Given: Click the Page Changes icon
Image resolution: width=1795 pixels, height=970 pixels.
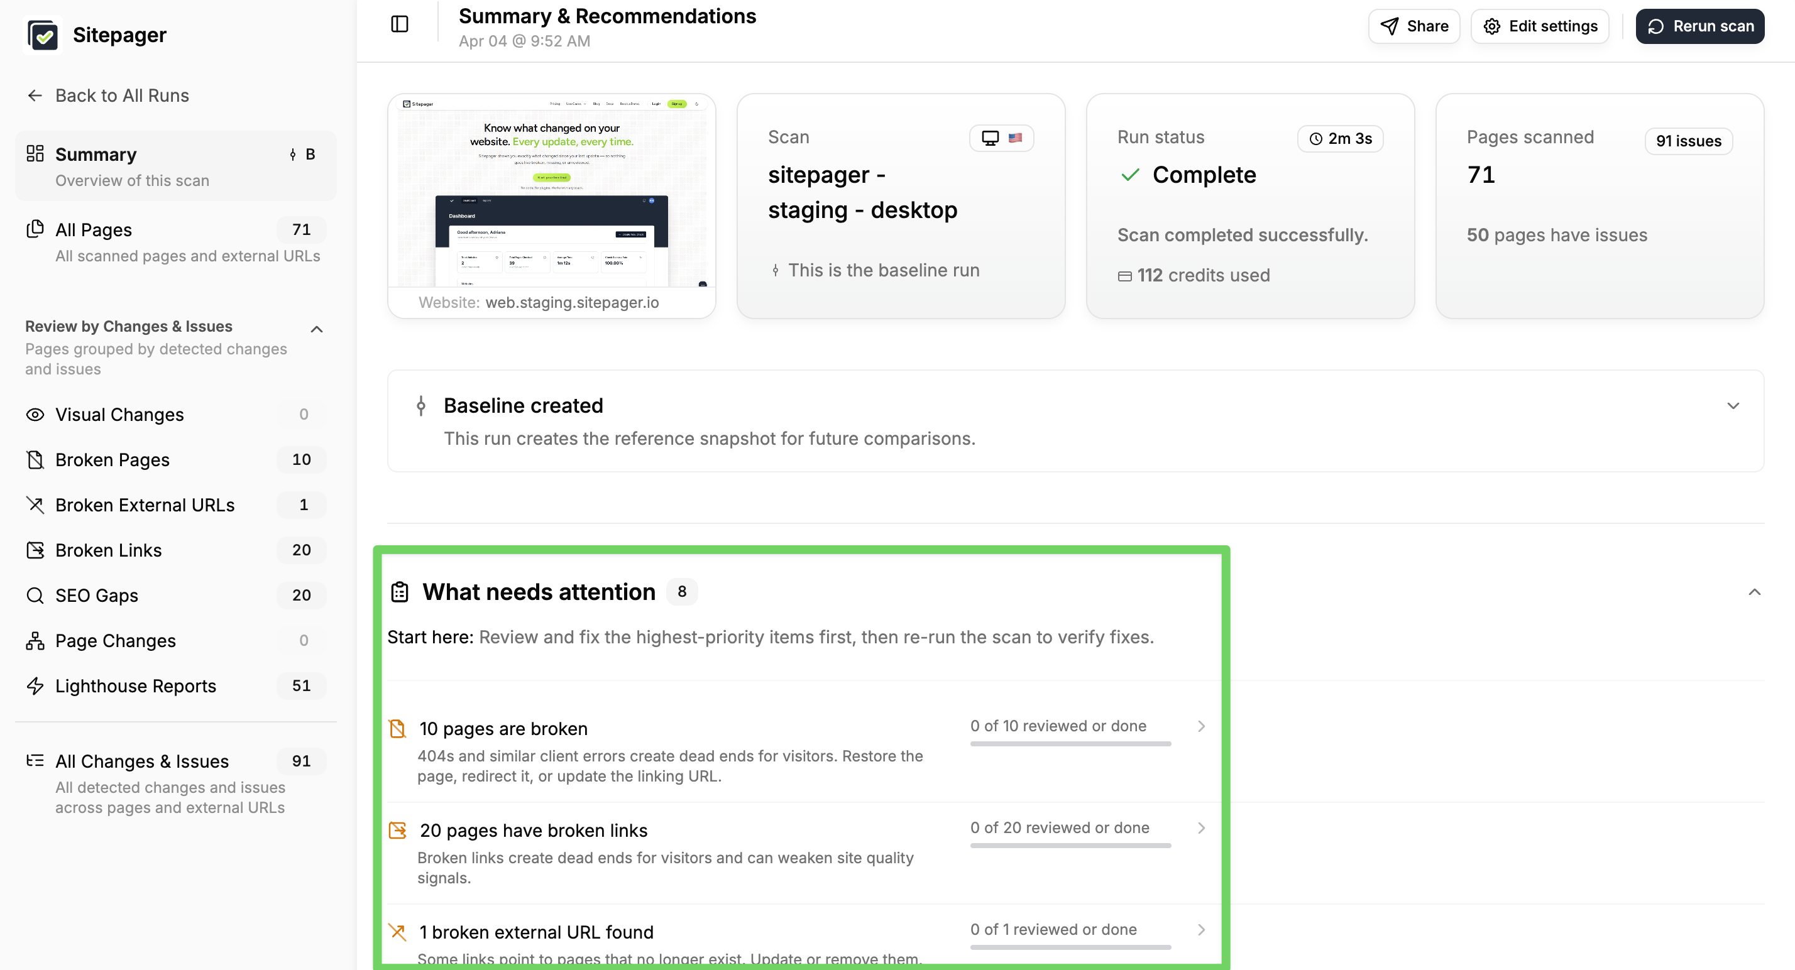Looking at the screenshot, I should point(35,640).
